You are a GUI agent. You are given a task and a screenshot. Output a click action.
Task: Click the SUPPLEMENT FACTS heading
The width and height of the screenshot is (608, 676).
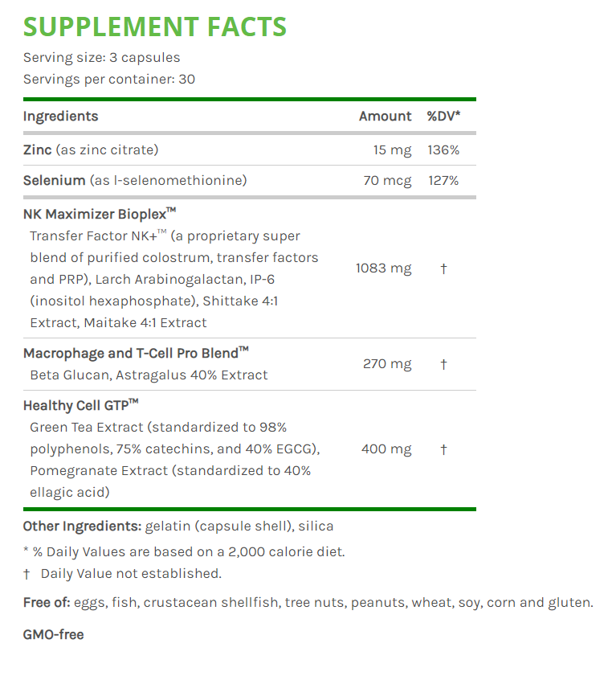[x=154, y=27]
